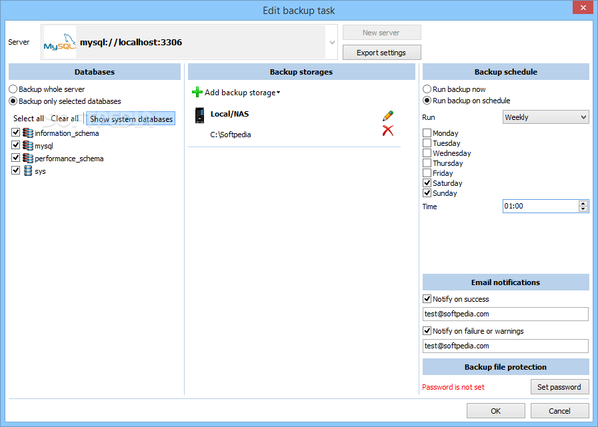This screenshot has width=598, height=427.
Task: Click the pencil edit icon for Local/NAS
Action: (x=388, y=116)
